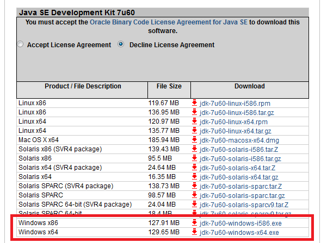
Task: Download jdk-7u60-solaris-sparc.tar.gz
Action: coord(242,196)
